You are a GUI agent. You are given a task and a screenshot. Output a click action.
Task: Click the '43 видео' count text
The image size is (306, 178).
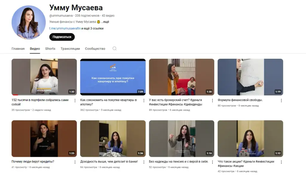click(108, 16)
